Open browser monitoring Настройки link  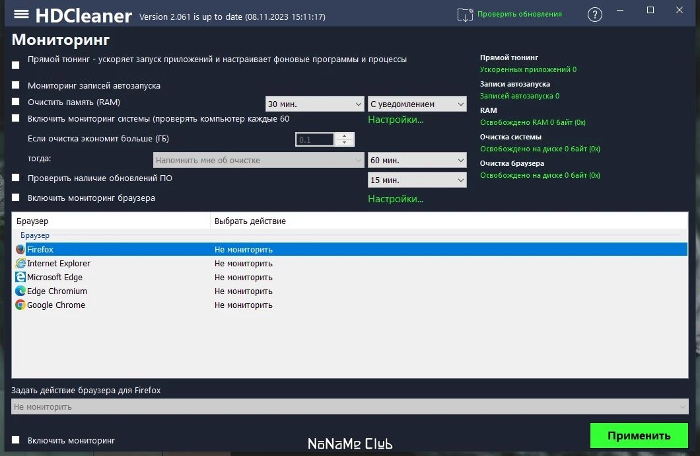coord(396,199)
